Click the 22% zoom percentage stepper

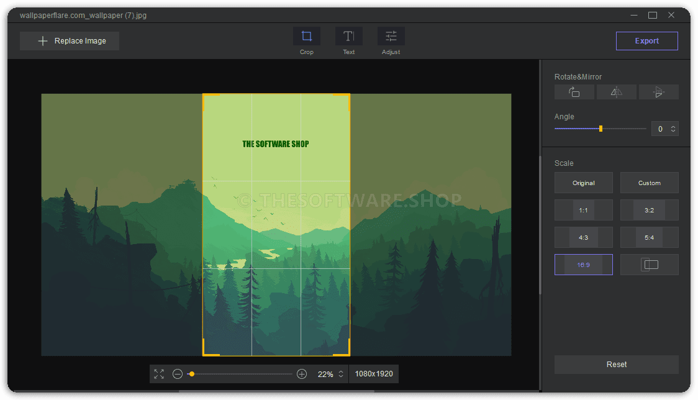341,374
